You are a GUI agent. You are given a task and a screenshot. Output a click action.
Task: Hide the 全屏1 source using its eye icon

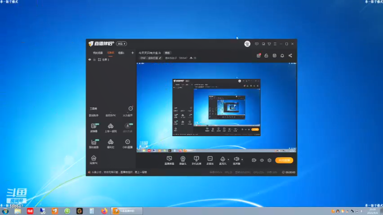coord(90,59)
